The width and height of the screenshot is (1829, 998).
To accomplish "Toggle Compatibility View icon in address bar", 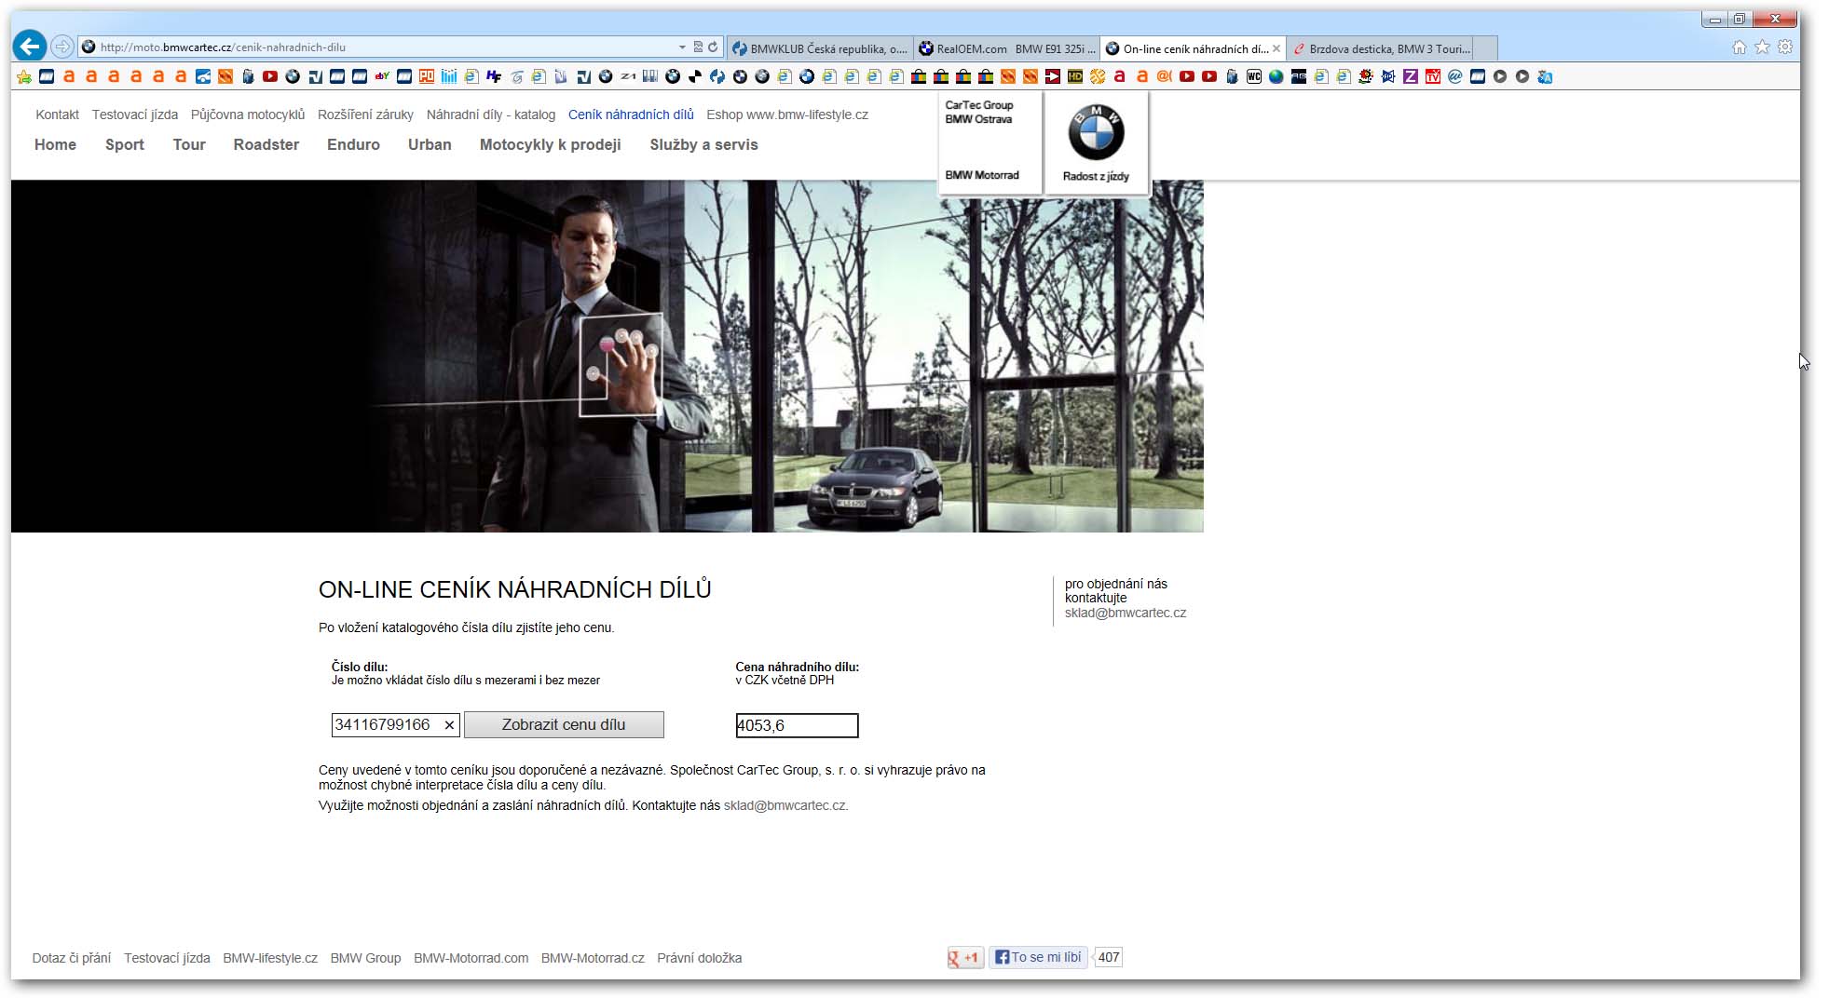I will tap(698, 47).
